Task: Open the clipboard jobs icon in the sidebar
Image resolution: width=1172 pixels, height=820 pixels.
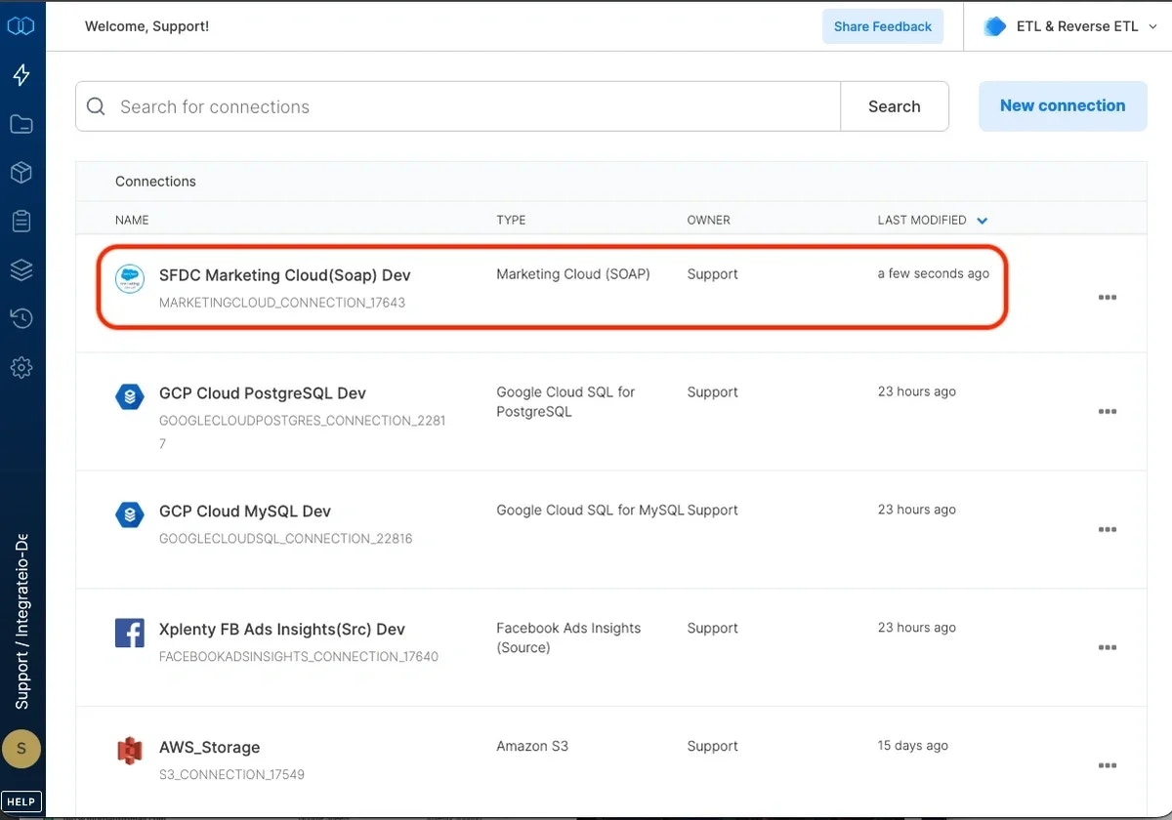Action: click(21, 222)
